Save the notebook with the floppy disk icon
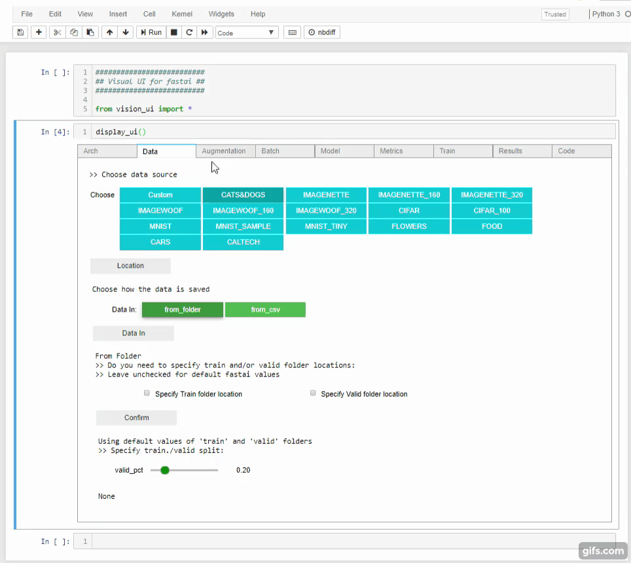 pyautogui.click(x=20, y=33)
